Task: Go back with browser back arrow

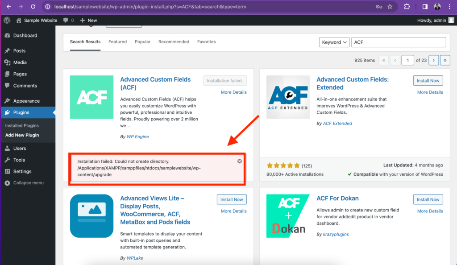Action: click(9, 6)
